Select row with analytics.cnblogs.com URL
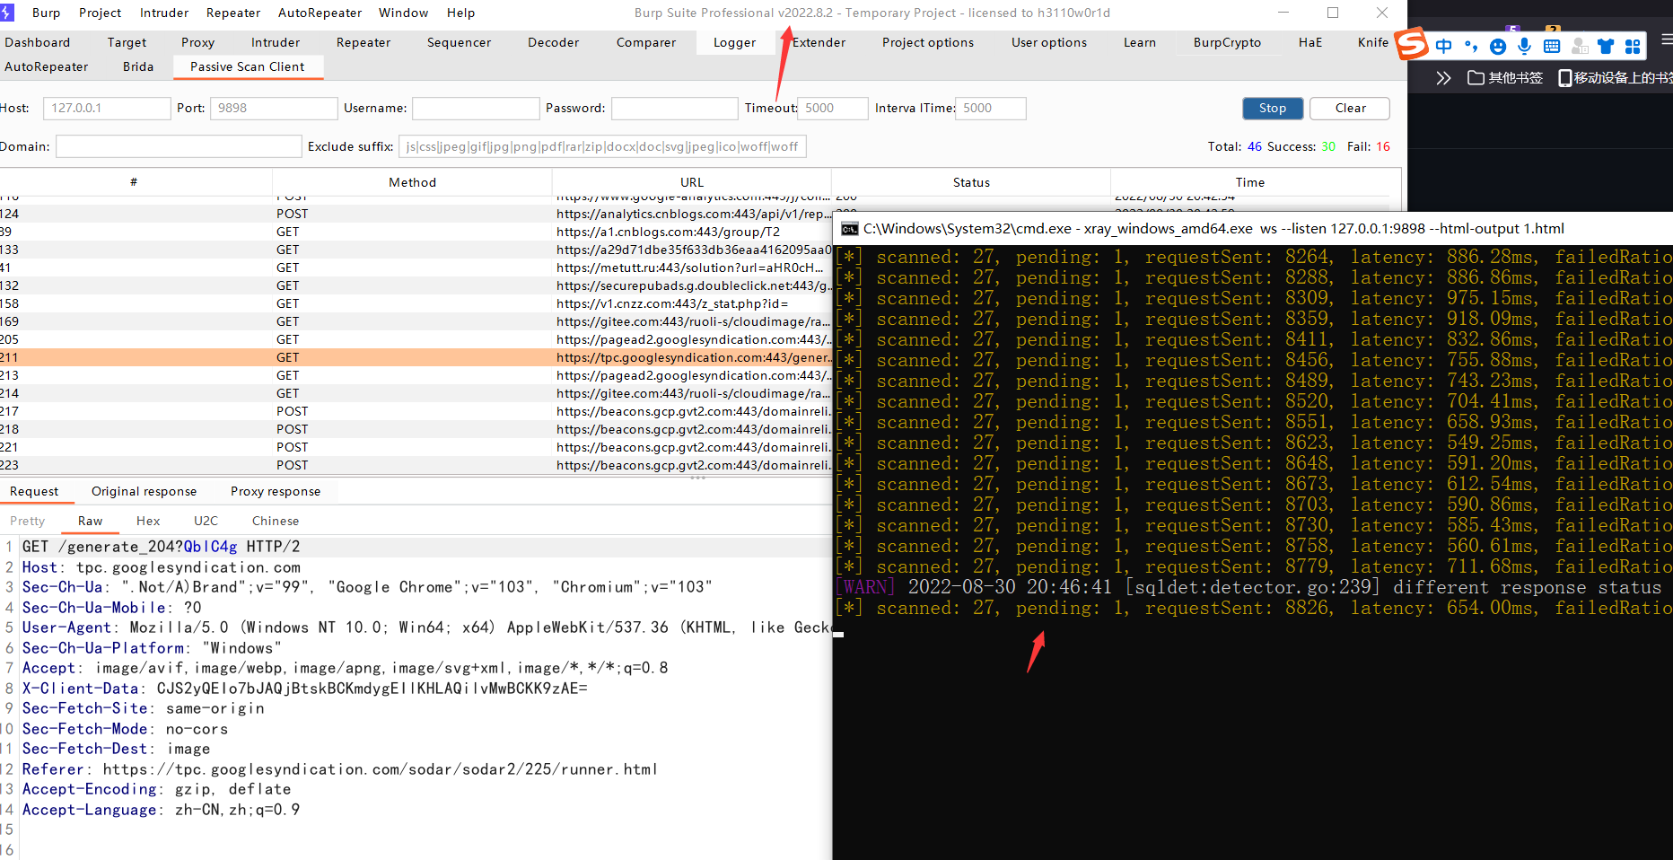This screenshot has height=860, width=1673. pyautogui.click(x=416, y=214)
